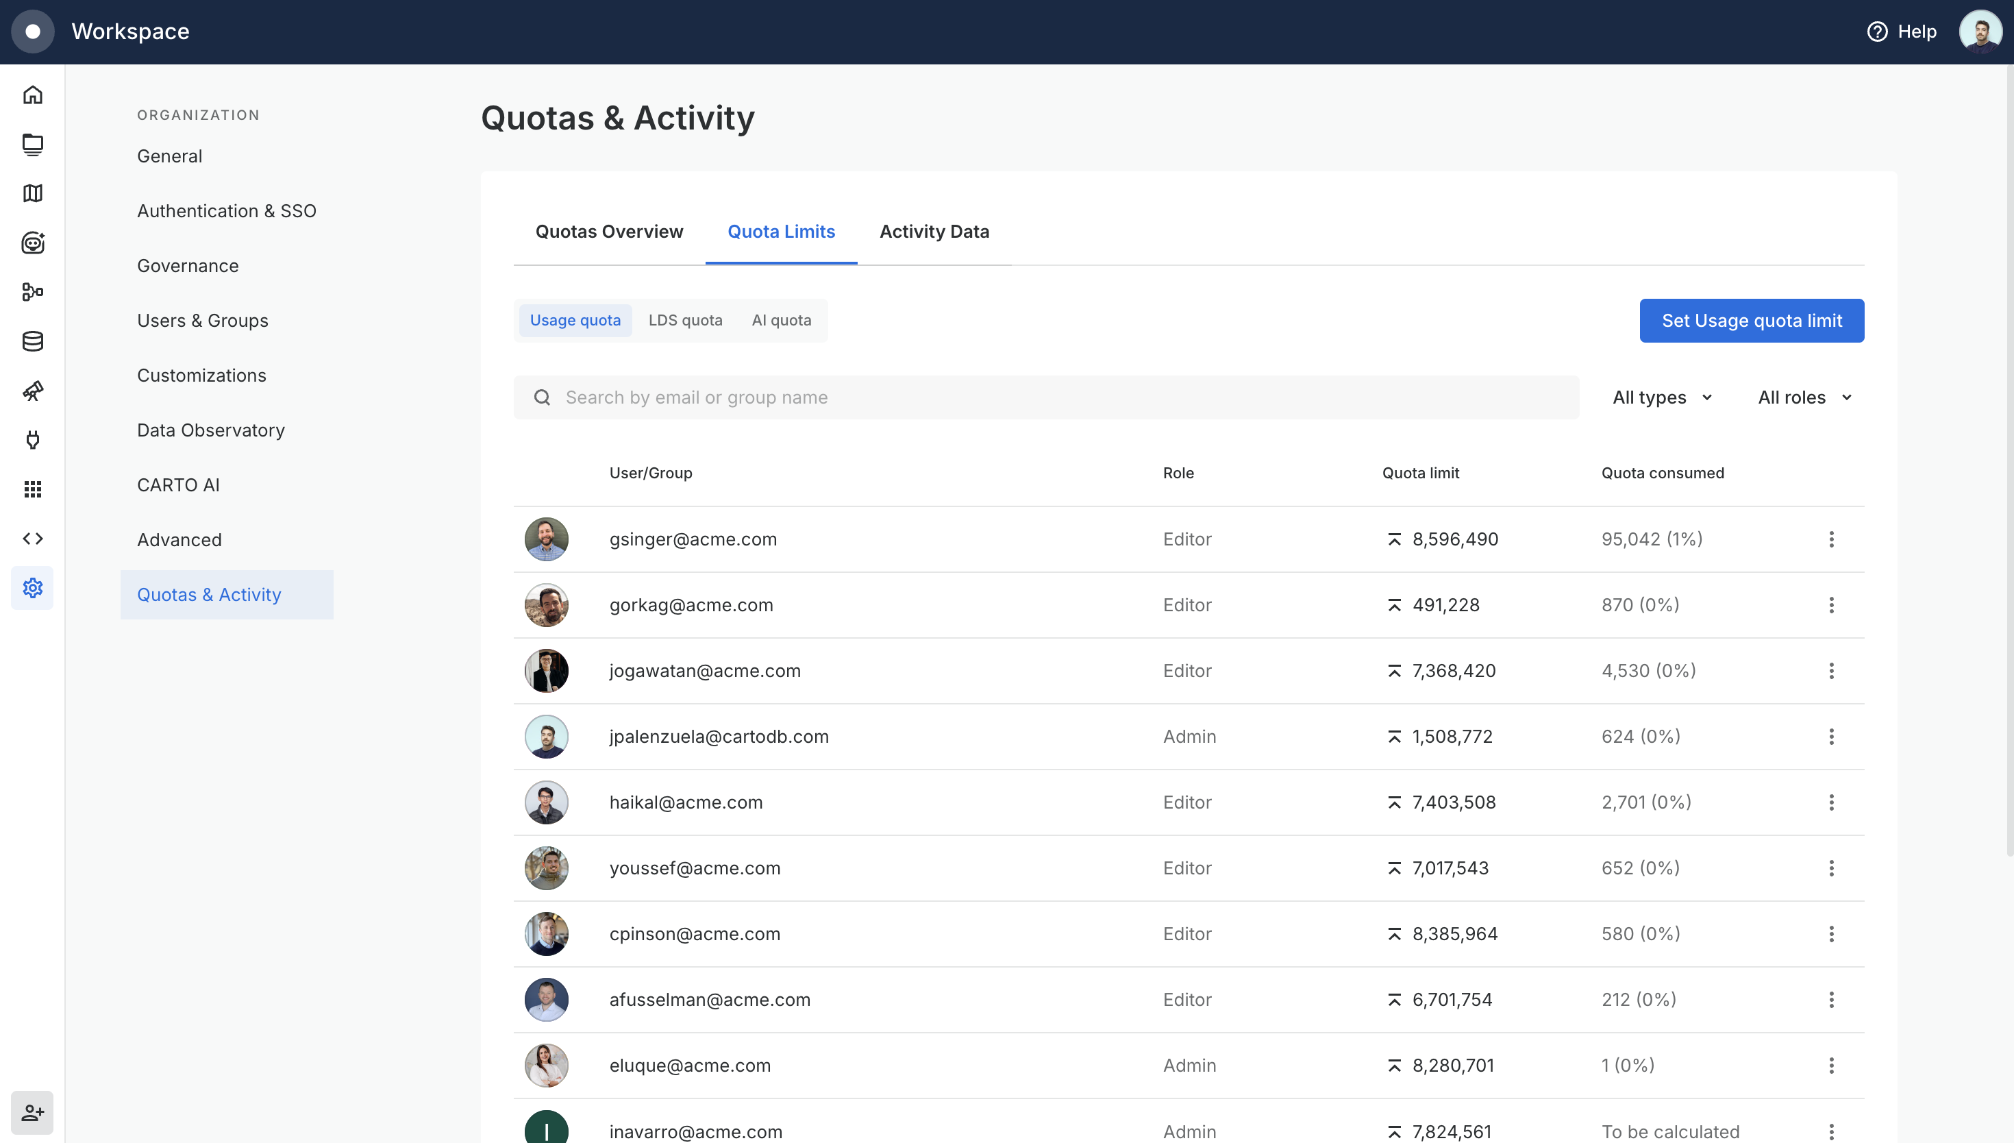Click the invite user icon at bottom
Image resolution: width=2014 pixels, height=1143 pixels.
[32, 1112]
